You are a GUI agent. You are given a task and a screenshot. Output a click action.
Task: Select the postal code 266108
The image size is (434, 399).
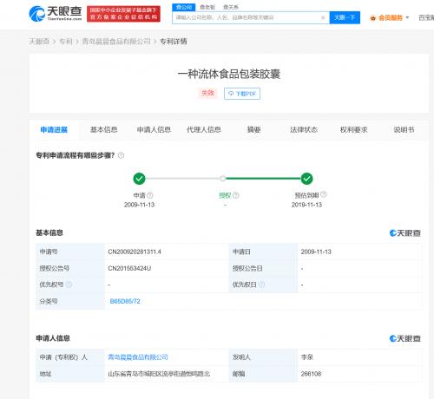pyautogui.click(x=311, y=374)
